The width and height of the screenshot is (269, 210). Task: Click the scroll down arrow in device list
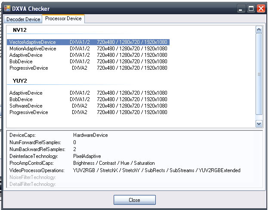(259, 124)
